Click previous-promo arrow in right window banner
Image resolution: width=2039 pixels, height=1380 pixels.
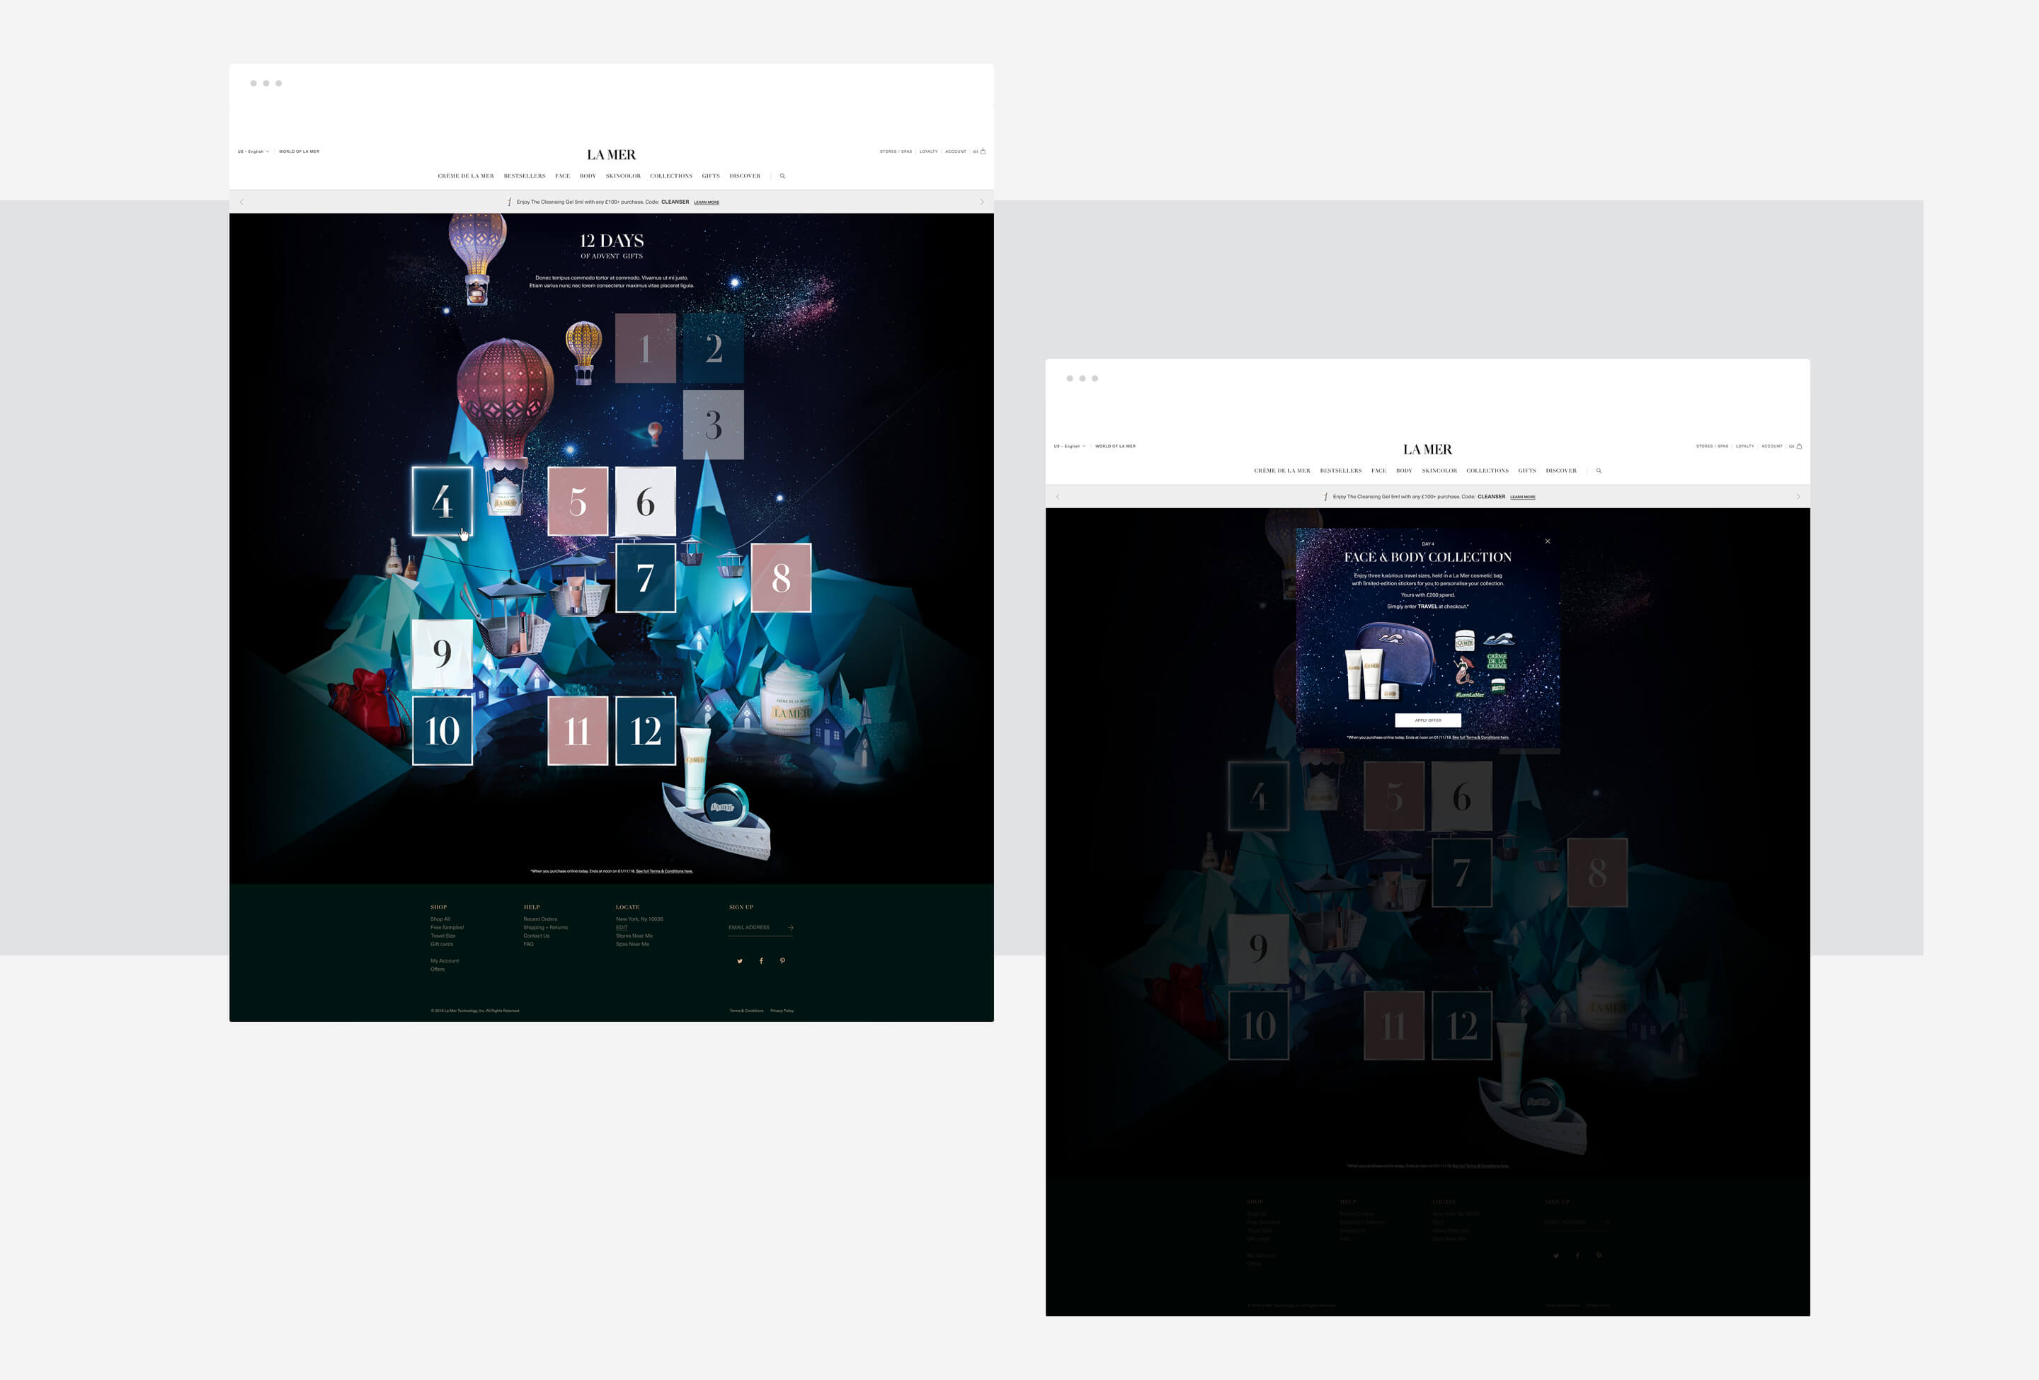1057,496
